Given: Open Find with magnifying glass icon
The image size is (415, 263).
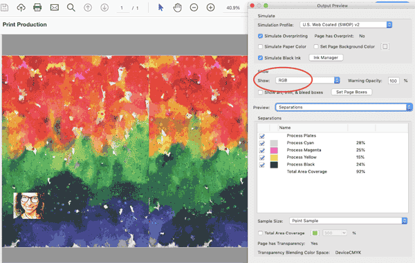Looking at the screenshot, I should [x=71, y=8].
